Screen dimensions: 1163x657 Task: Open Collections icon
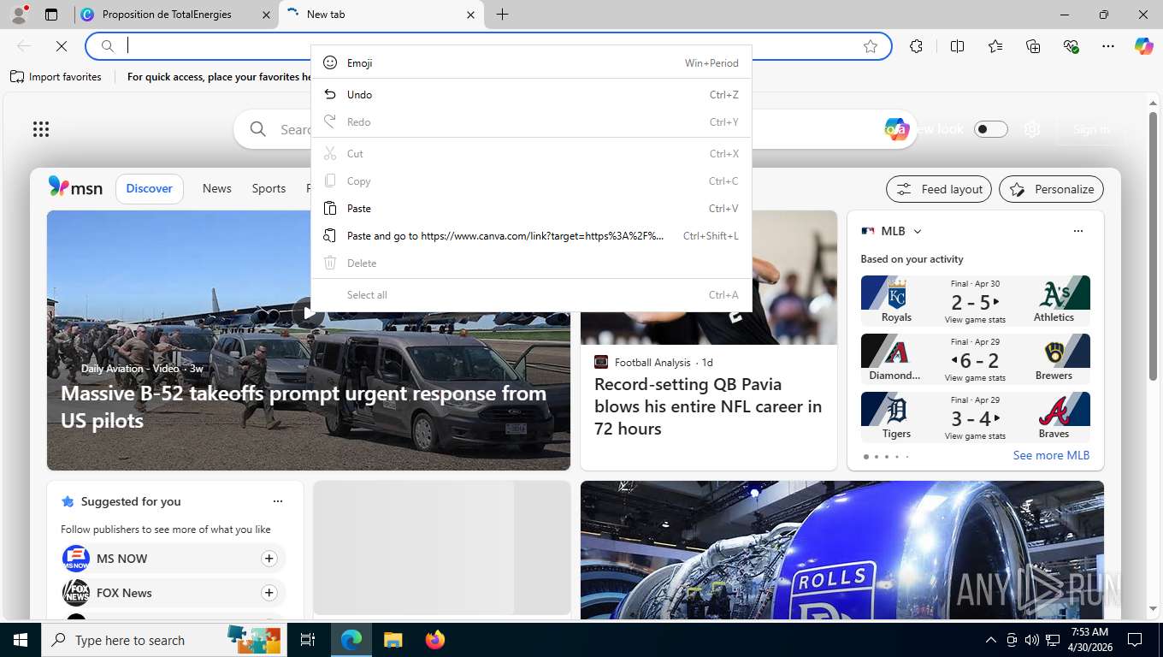(x=1033, y=46)
